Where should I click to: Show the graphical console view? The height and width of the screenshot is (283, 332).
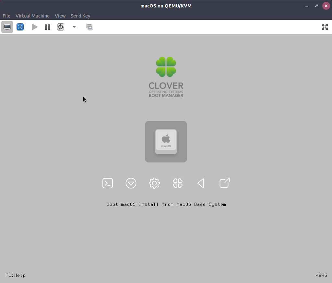[x=7, y=27]
